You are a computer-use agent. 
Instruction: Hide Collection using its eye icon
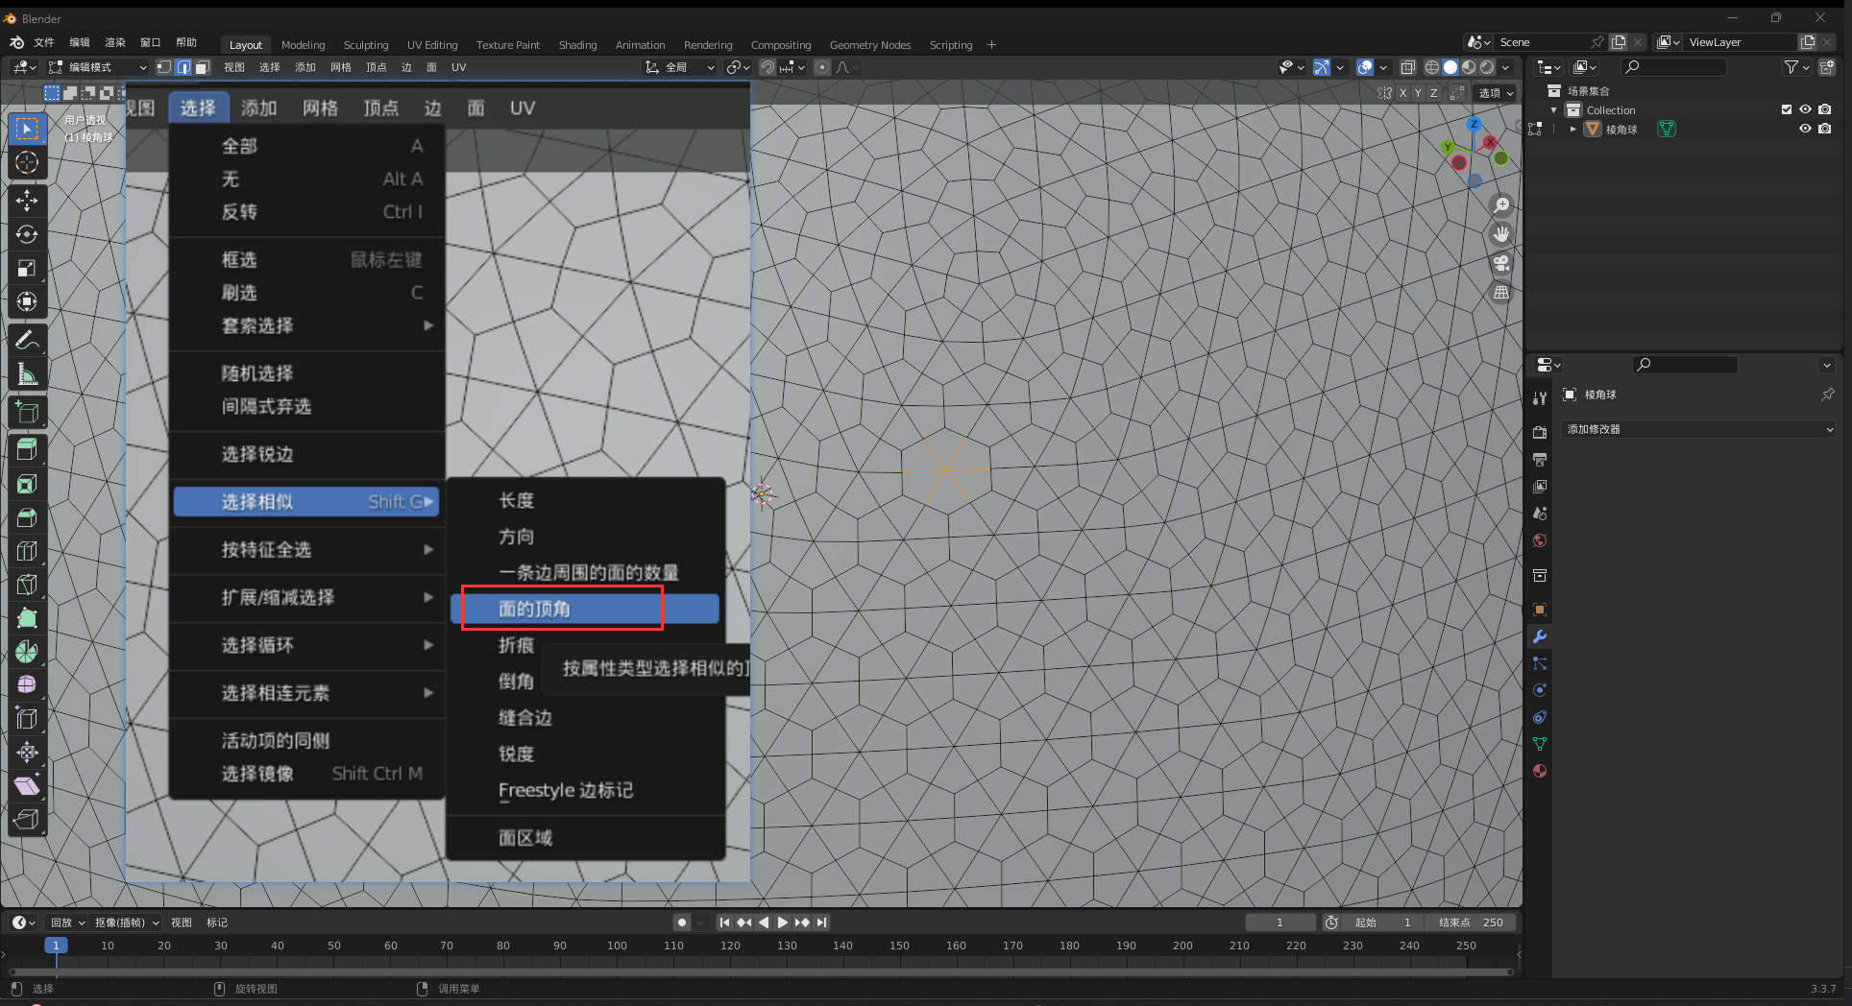[1805, 110]
